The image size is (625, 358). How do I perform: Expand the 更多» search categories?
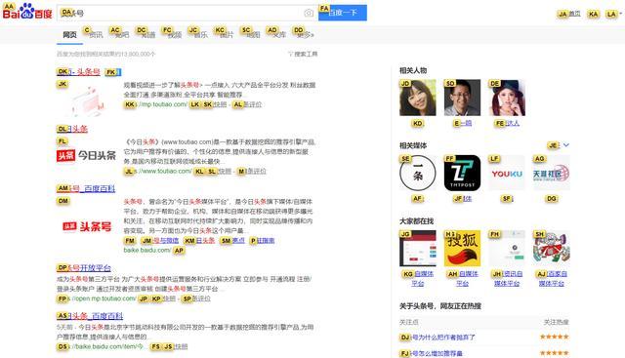click(x=305, y=35)
